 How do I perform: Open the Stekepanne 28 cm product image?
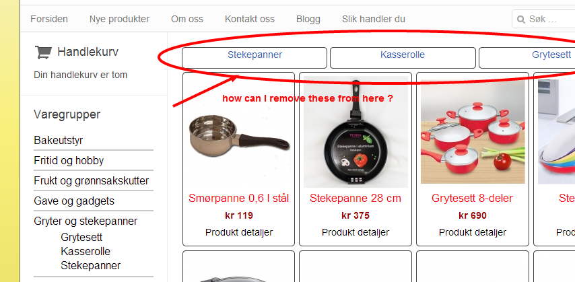(x=356, y=132)
